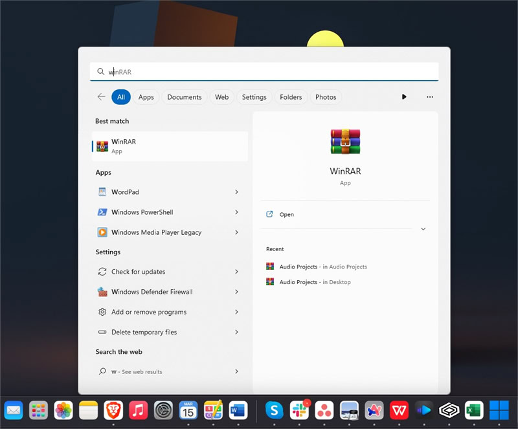Screen dimensions: 518x429
Task: Open Skype from the dock
Action: coord(274,410)
